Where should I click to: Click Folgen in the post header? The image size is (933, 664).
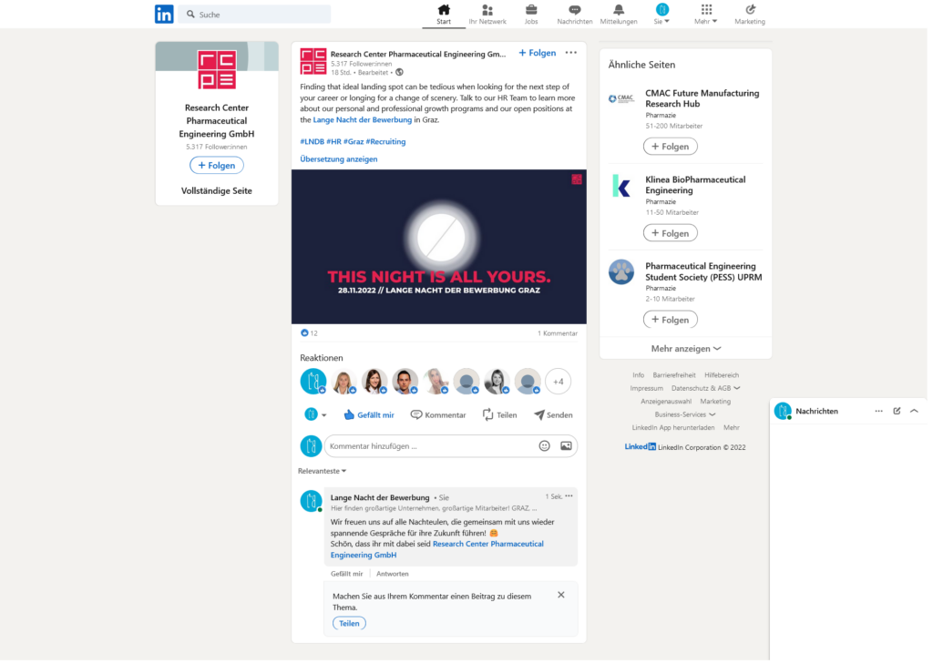pyautogui.click(x=538, y=53)
